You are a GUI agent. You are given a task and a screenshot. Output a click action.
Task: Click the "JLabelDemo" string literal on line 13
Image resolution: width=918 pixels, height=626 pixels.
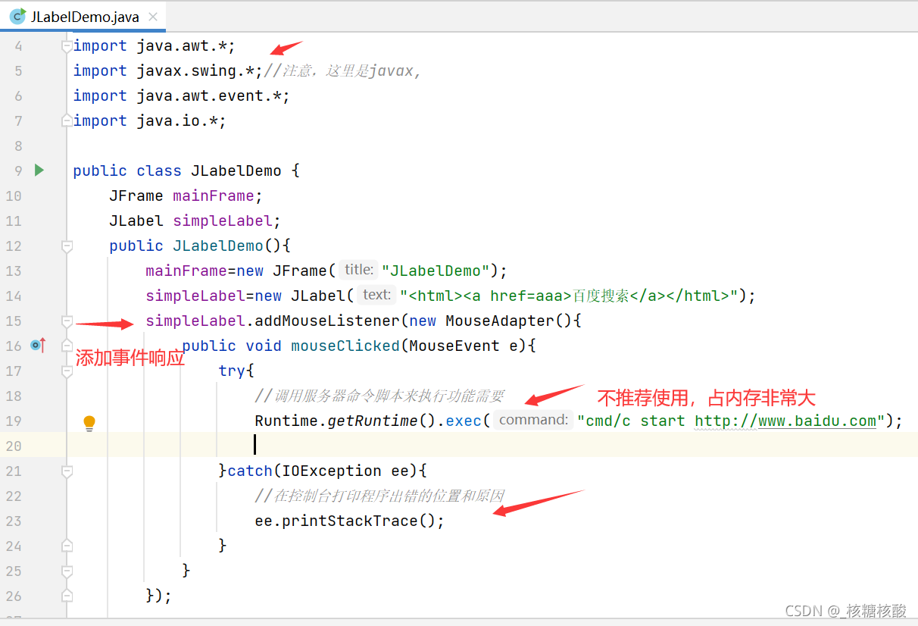(436, 271)
